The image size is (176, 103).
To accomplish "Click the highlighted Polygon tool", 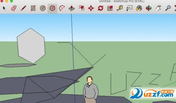I will [x=52, y=8].
